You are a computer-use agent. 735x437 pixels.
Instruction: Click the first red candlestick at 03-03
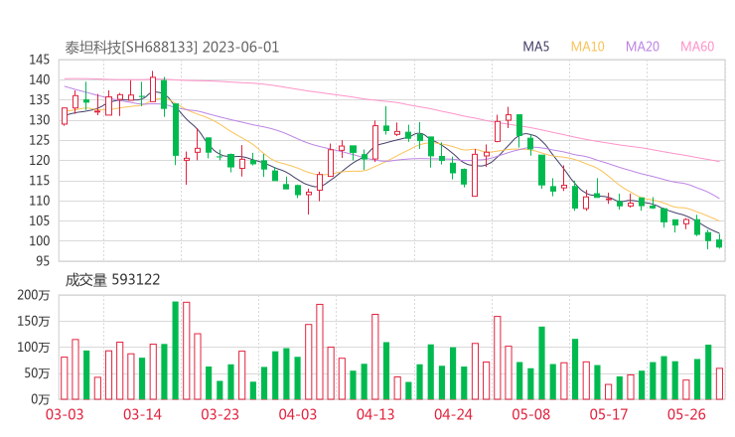click(65, 116)
